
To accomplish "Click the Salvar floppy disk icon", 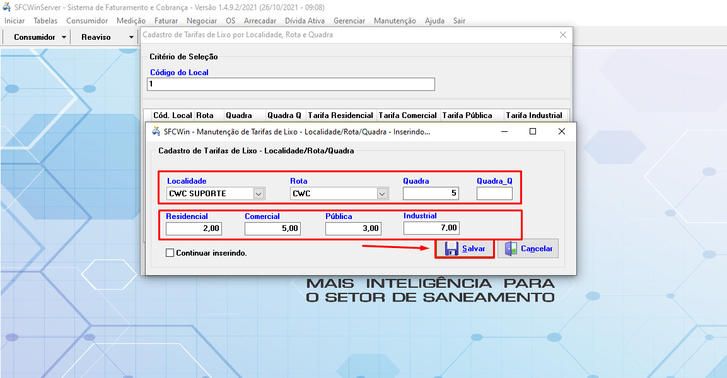I will 451,249.
